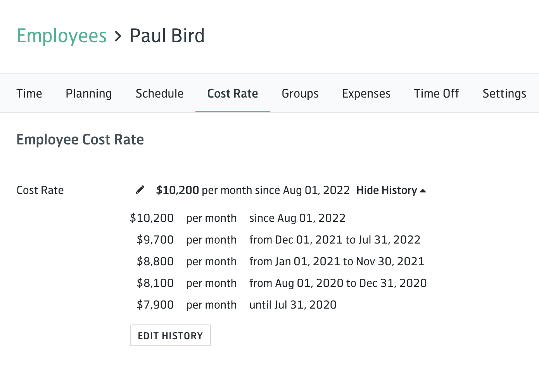Switch to the Planning tab

coord(89,93)
